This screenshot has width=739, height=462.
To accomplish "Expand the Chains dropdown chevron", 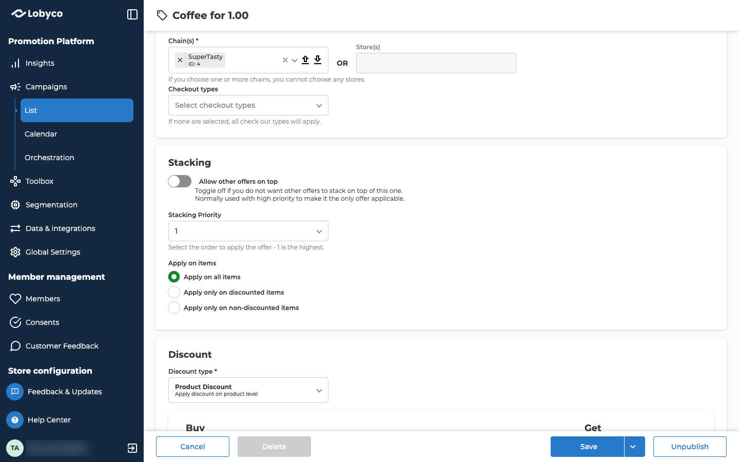I will (295, 60).
